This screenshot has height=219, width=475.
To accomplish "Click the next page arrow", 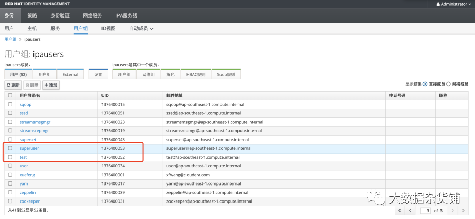I will click(x=453, y=211).
